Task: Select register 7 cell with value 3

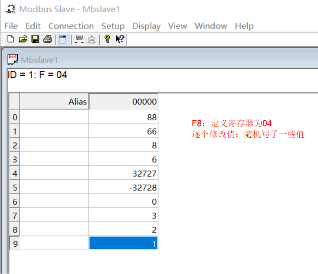Action: [124, 215]
